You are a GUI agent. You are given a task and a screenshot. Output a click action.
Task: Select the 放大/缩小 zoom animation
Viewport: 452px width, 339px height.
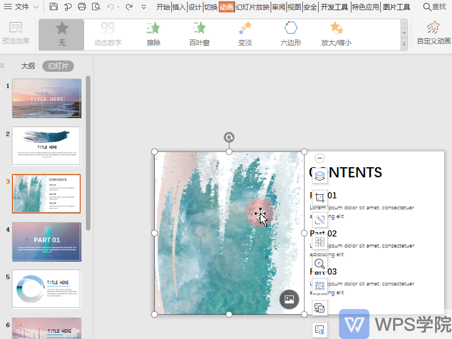coord(336,34)
